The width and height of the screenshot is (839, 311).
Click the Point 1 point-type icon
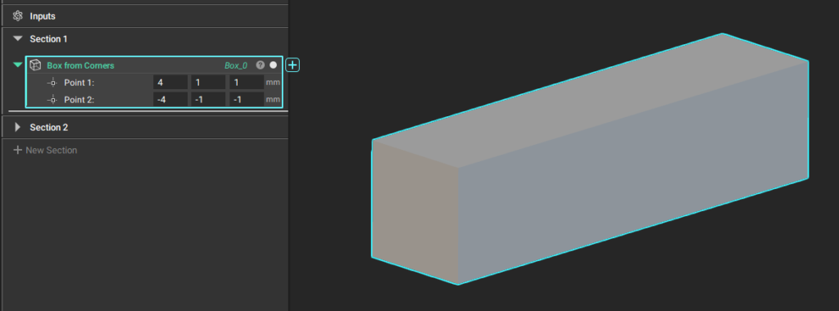pos(52,83)
